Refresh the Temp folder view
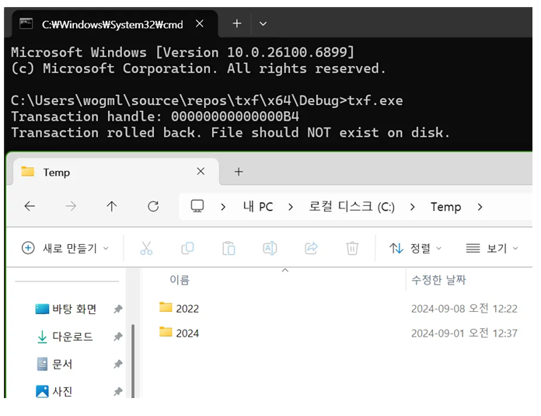This screenshot has height=416, width=541. pos(153,207)
